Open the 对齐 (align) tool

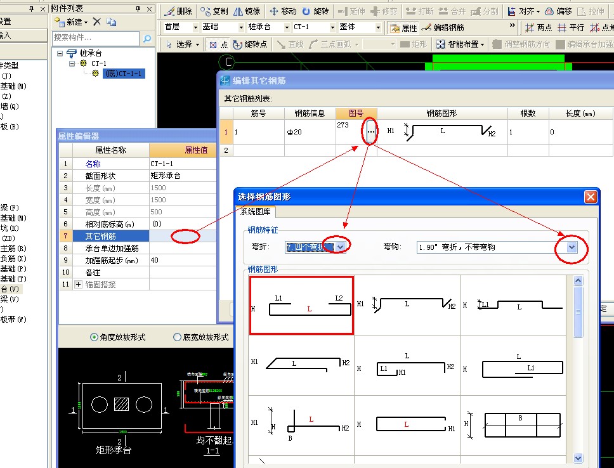tap(523, 11)
